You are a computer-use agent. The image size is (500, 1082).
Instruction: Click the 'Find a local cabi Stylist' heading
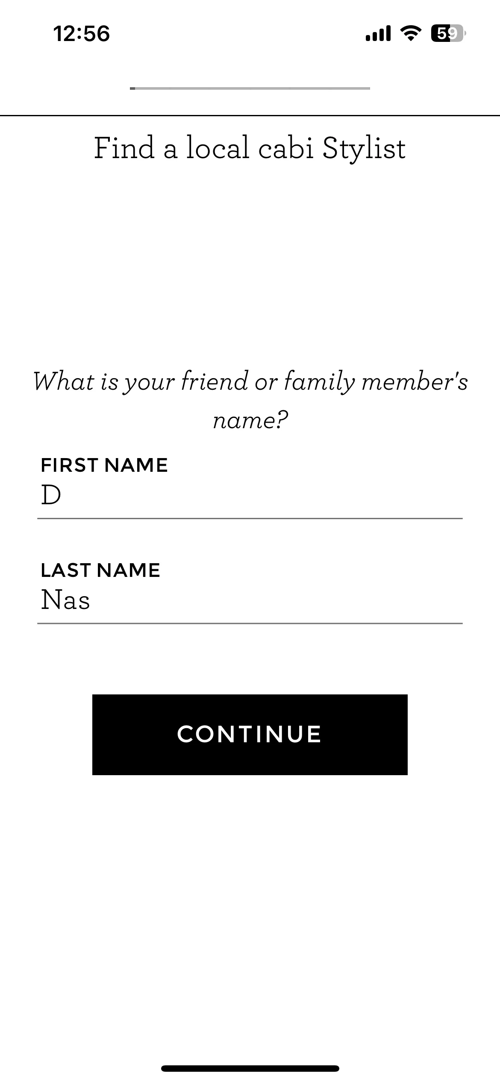point(250,148)
